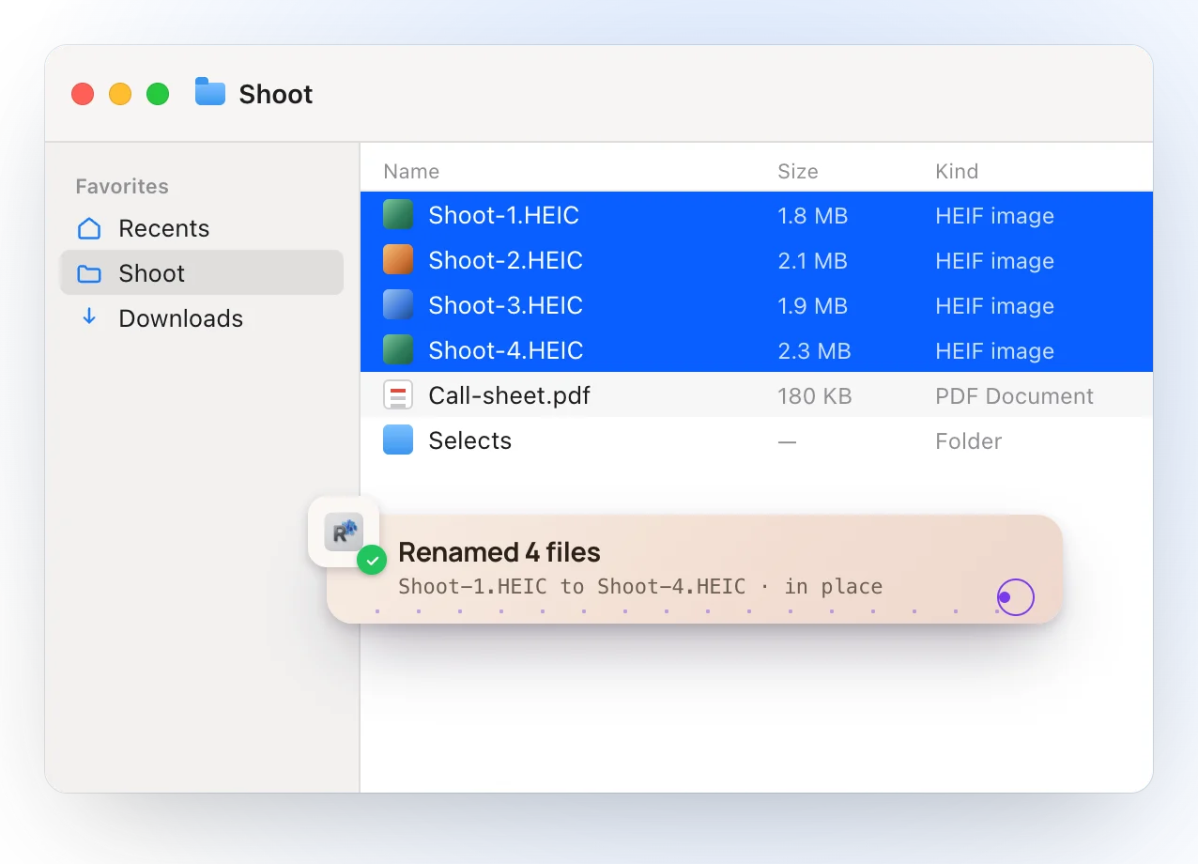Click the orange Shoot-2.HEIC thumbnail icon
1198x864 pixels.
click(x=398, y=259)
